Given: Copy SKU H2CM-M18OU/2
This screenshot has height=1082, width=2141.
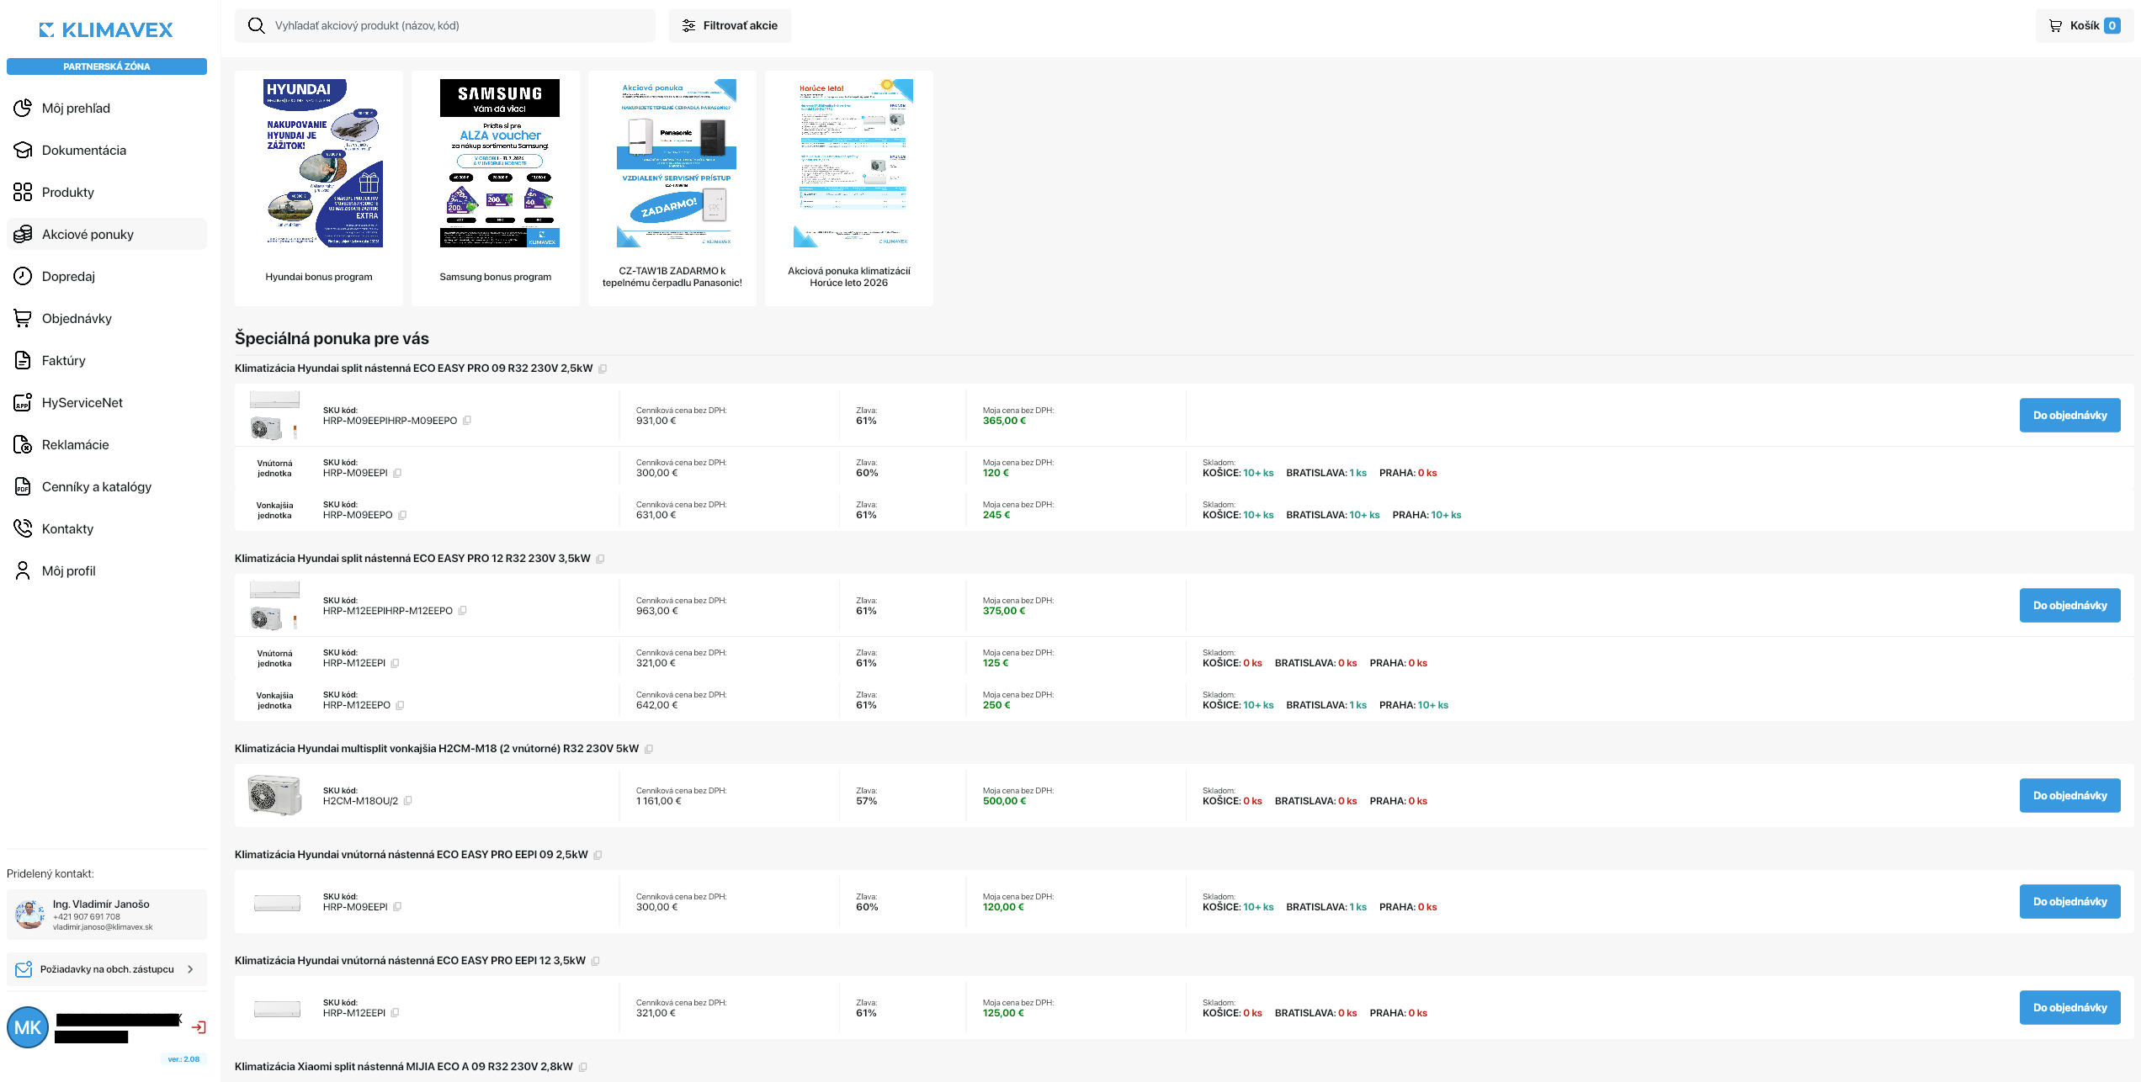Looking at the screenshot, I should tap(408, 801).
